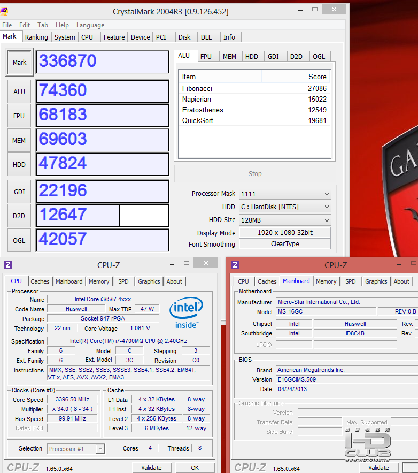Open Mainboard tab in left CPU-Z window
Screen dimensions: 418x473
coord(69,281)
